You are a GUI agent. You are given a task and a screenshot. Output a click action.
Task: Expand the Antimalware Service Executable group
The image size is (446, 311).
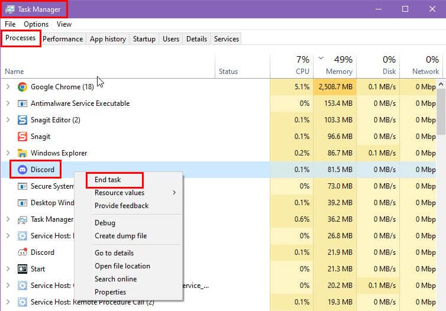coord(8,103)
